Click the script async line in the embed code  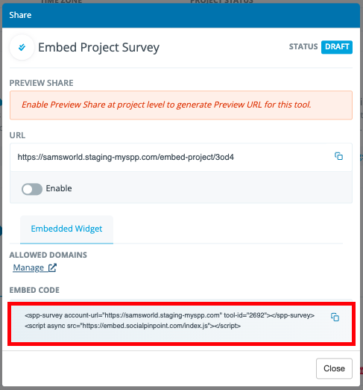tap(133, 326)
